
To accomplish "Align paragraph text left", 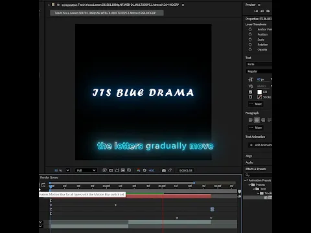I will pos(251,120).
